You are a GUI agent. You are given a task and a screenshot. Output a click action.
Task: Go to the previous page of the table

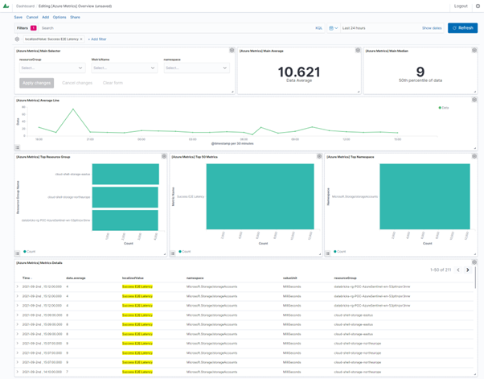(x=458, y=270)
